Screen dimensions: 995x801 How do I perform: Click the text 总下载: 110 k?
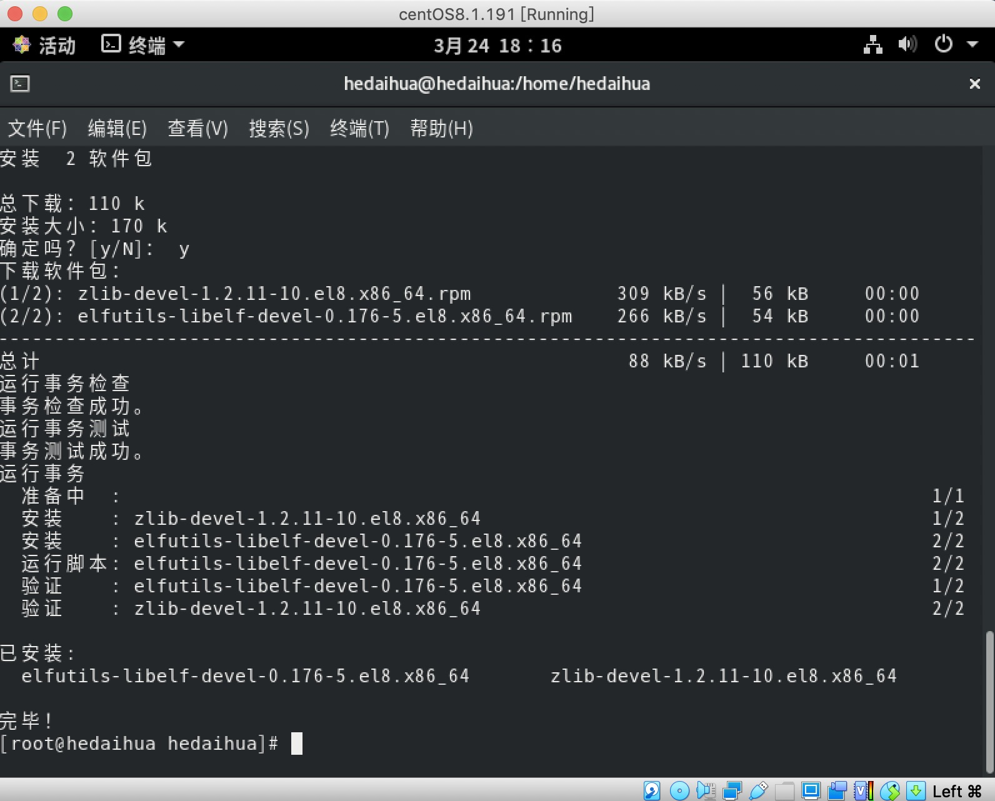coord(72,204)
